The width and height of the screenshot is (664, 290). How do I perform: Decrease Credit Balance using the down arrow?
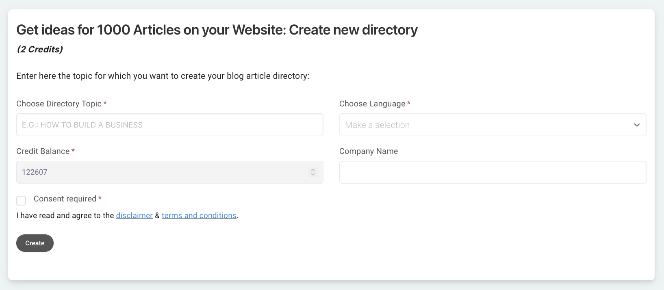[x=313, y=175]
